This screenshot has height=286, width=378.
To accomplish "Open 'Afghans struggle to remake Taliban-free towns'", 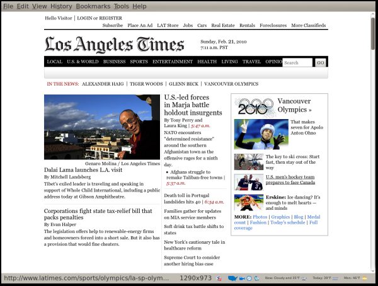I will pos(194,174).
